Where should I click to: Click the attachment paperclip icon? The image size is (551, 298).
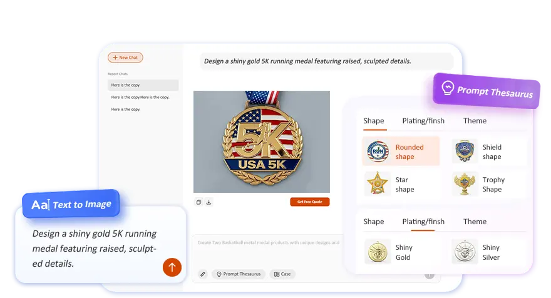(x=202, y=274)
